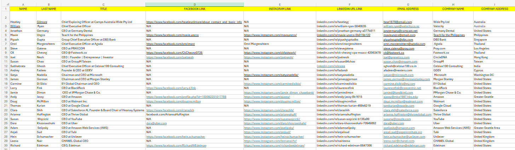Open instagram.com/mavsungco link
Viewport: 515px width, 150px height.
[270, 35]
